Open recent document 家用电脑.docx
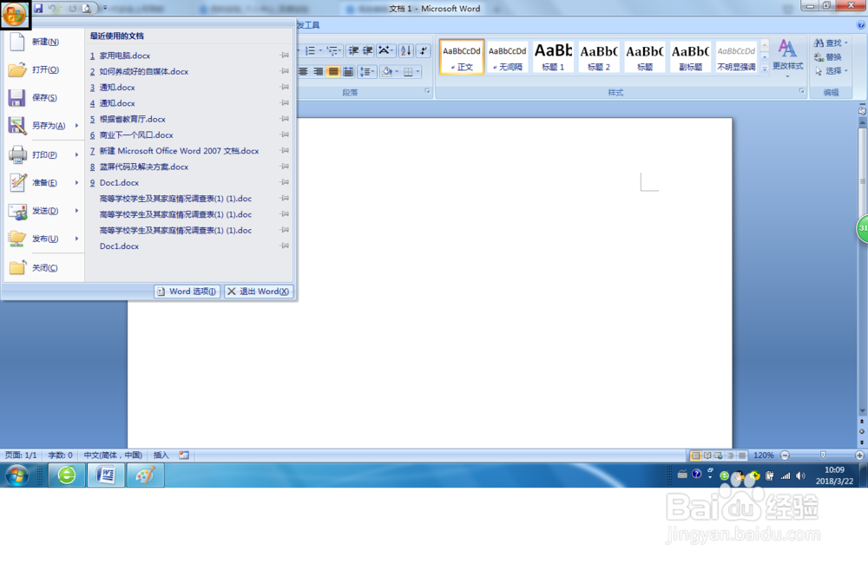The height and width of the screenshot is (564, 868). [190, 56]
